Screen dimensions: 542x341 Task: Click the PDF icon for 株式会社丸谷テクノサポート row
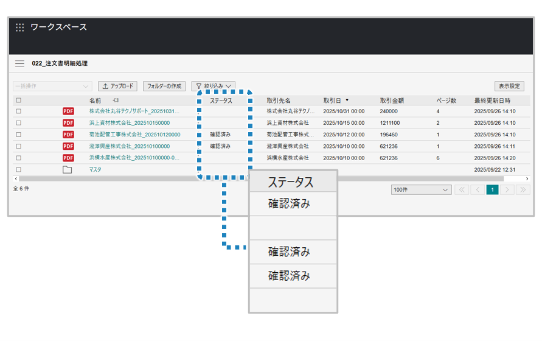[68, 111]
